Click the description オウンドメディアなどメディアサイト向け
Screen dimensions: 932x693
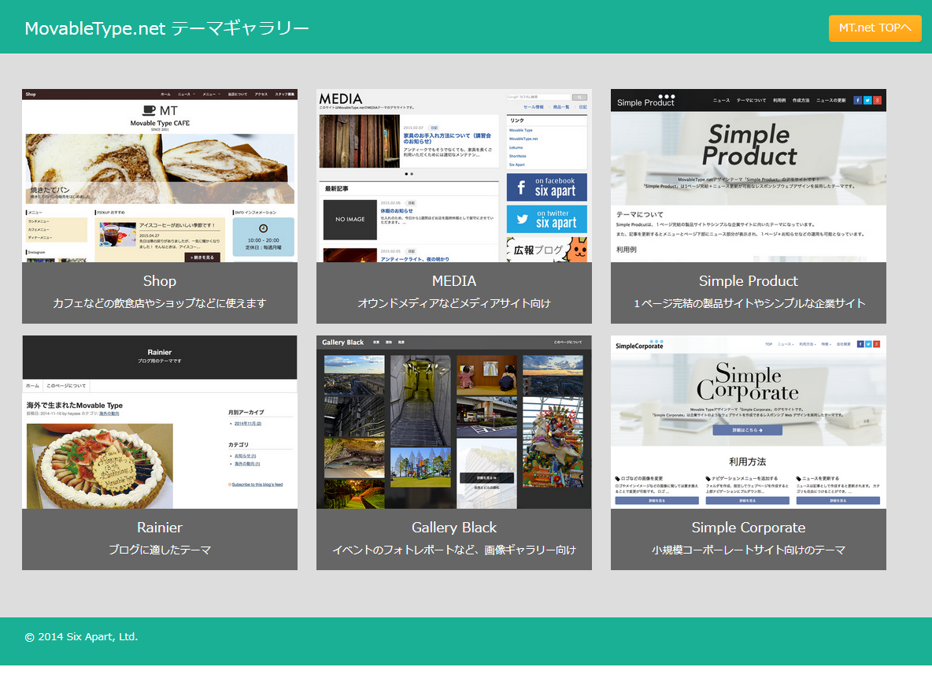click(454, 303)
